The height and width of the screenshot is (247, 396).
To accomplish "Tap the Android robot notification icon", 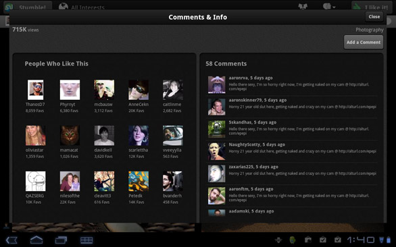I will [293, 240].
